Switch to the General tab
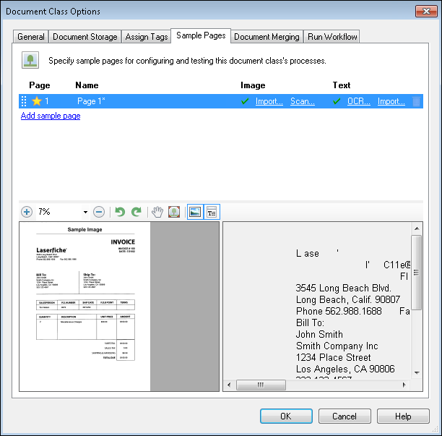The image size is (442, 436). pos(31,37)
